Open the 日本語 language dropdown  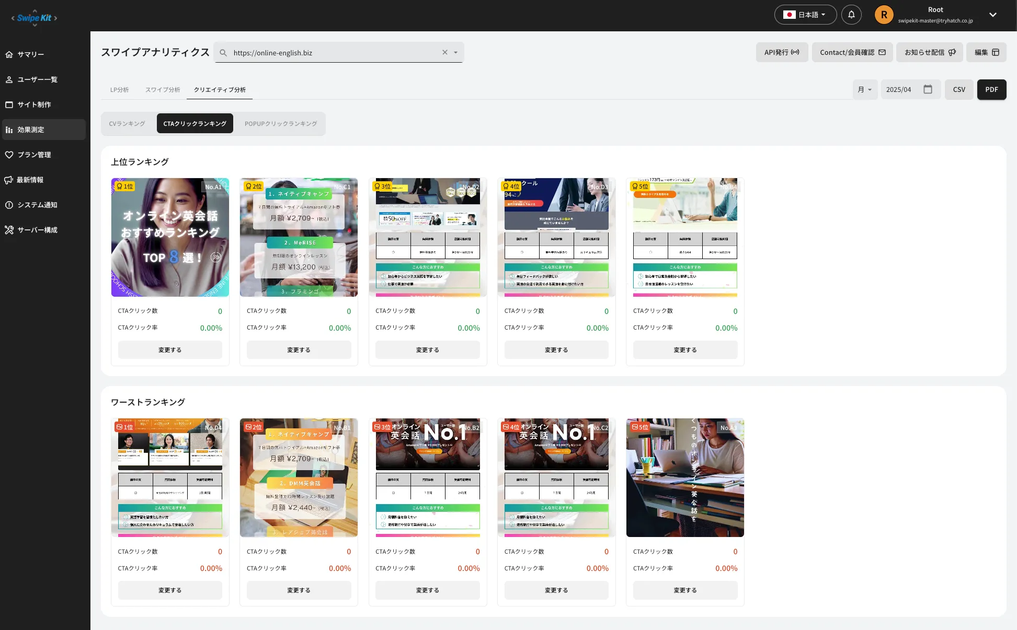pyautogui.click(x=805, y=15)
